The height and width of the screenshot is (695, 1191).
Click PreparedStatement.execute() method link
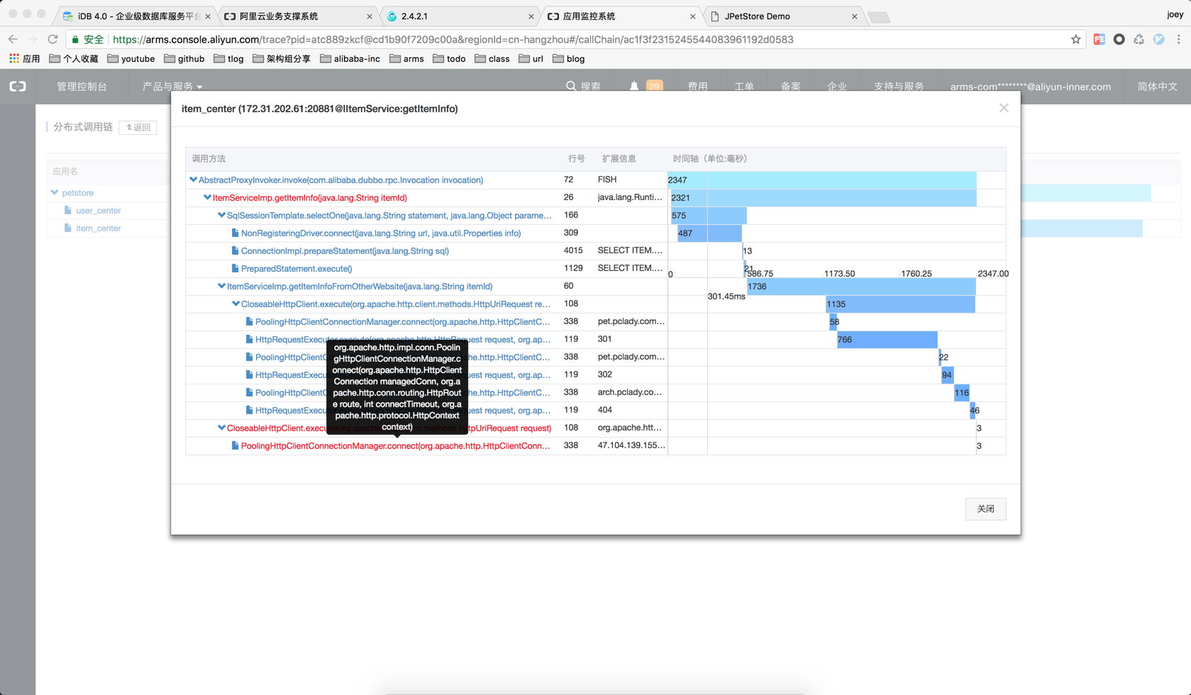[x=297, y=269]
